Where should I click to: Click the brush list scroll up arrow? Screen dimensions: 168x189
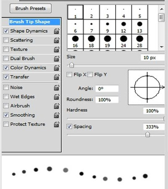click(x=162, y=9)
